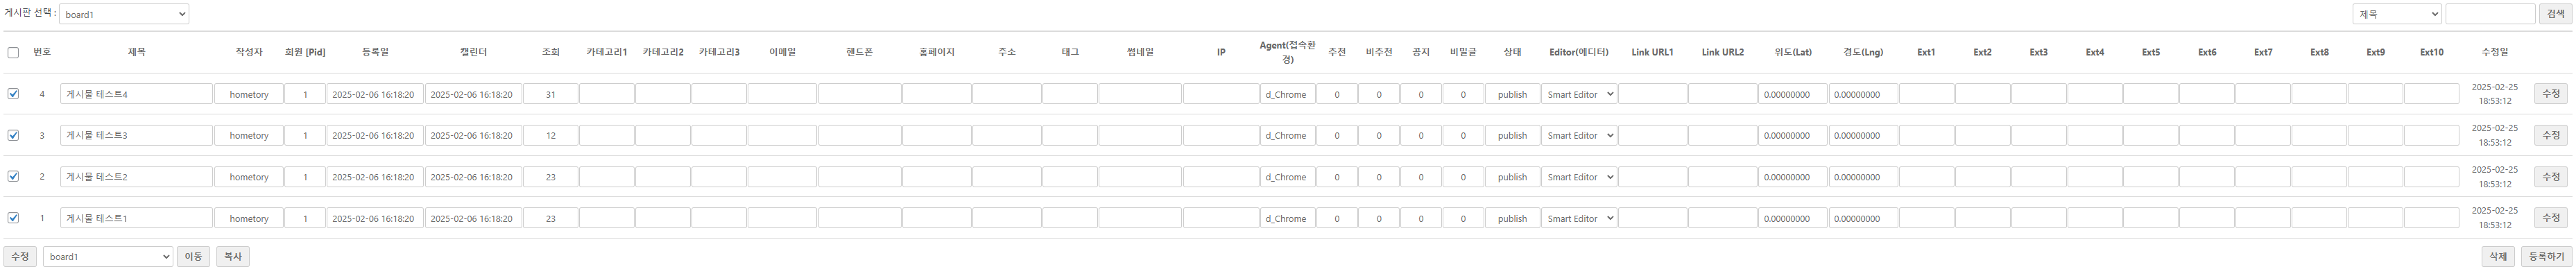Screen dimensions: 2576x276
Task: Uncheck the checkbox for post number 4
Action: (13, 94)
